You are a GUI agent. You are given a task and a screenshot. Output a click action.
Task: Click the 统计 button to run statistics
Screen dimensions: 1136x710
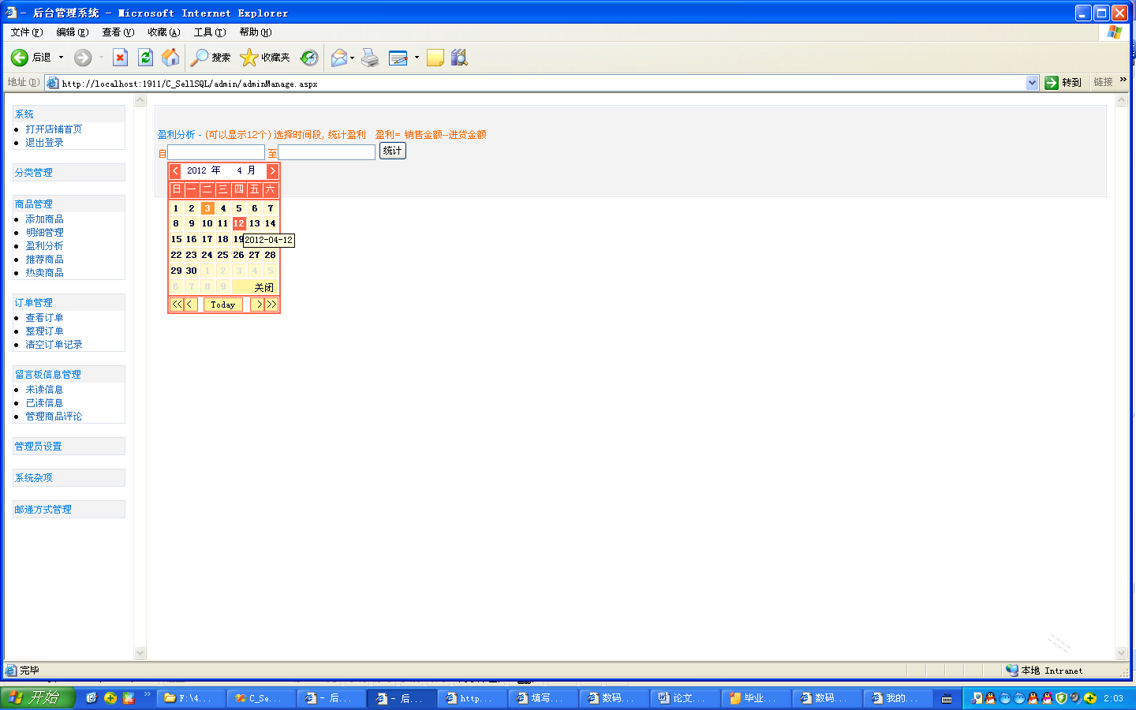pos(392,151)
